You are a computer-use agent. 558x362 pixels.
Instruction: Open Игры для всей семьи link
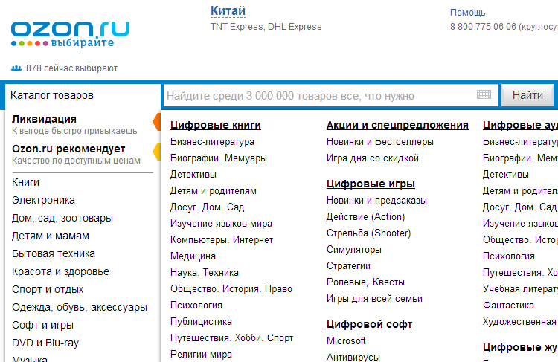[x=374, y=298]
